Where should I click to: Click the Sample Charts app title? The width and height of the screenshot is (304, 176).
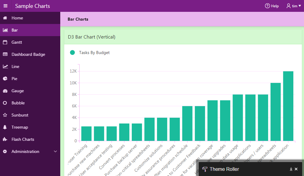pyautogui.click(x=33, y=6)
